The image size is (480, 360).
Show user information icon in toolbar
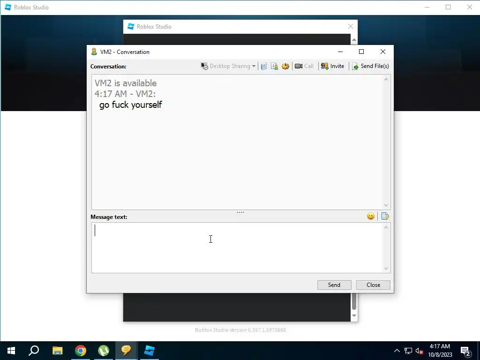pyautogui.click(x=274, y=66)
